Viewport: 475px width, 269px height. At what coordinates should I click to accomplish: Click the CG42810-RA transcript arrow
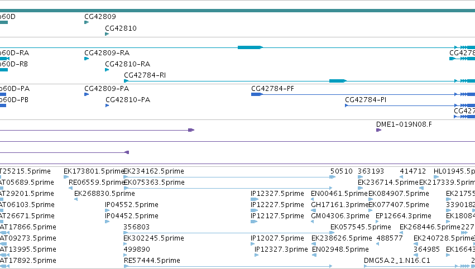pyautogui.click(x=107, y=70)
